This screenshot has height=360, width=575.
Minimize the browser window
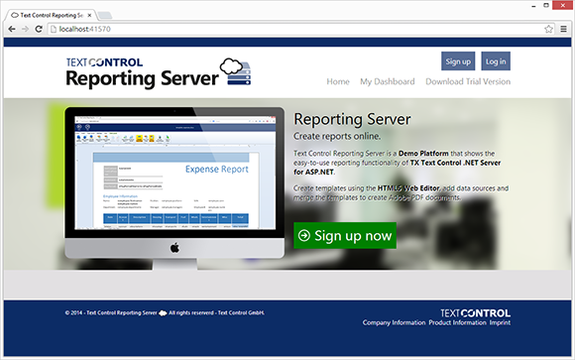(534, 6)
